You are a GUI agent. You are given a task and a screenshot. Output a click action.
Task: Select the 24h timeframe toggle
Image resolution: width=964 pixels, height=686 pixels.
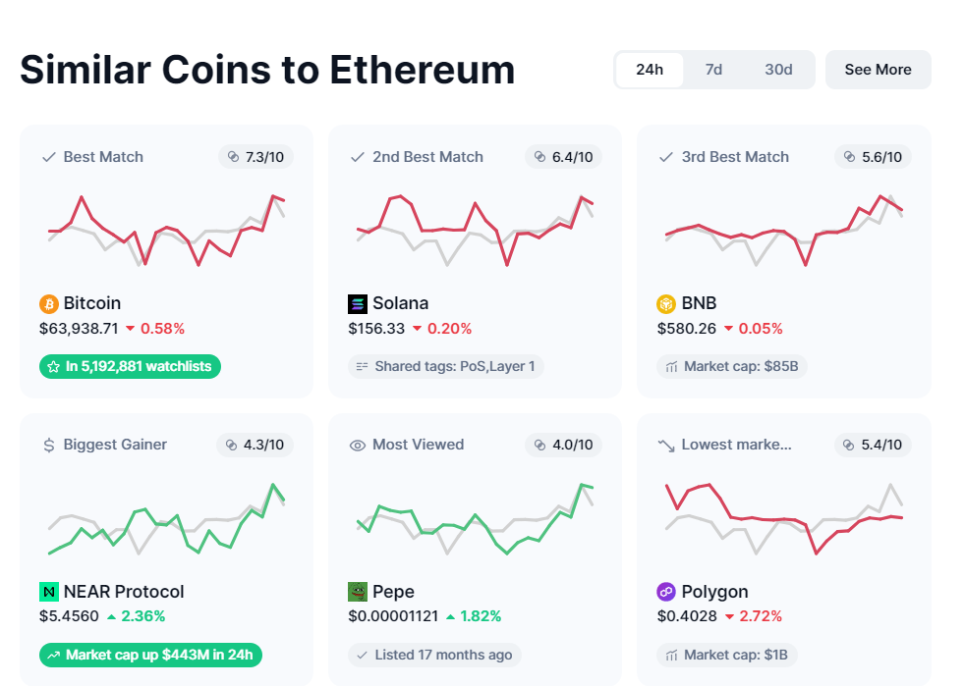point(650,70)
